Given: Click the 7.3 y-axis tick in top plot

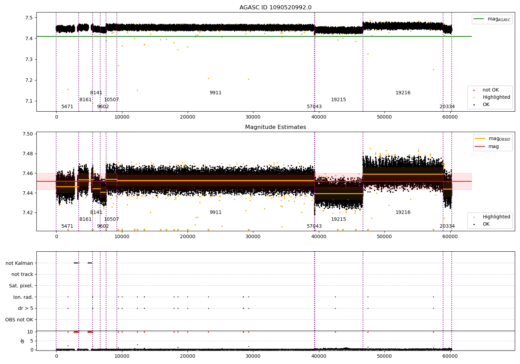Looking at the screenshot, I should point(29,60).
